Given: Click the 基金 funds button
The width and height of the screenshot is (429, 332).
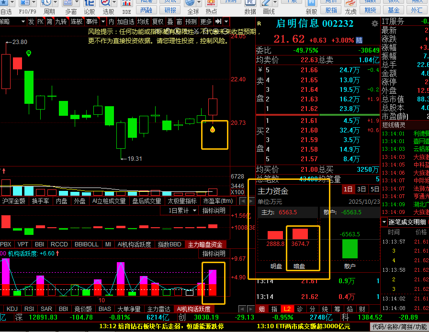Looking at the screenshot, I should click(x=394, y=11).
